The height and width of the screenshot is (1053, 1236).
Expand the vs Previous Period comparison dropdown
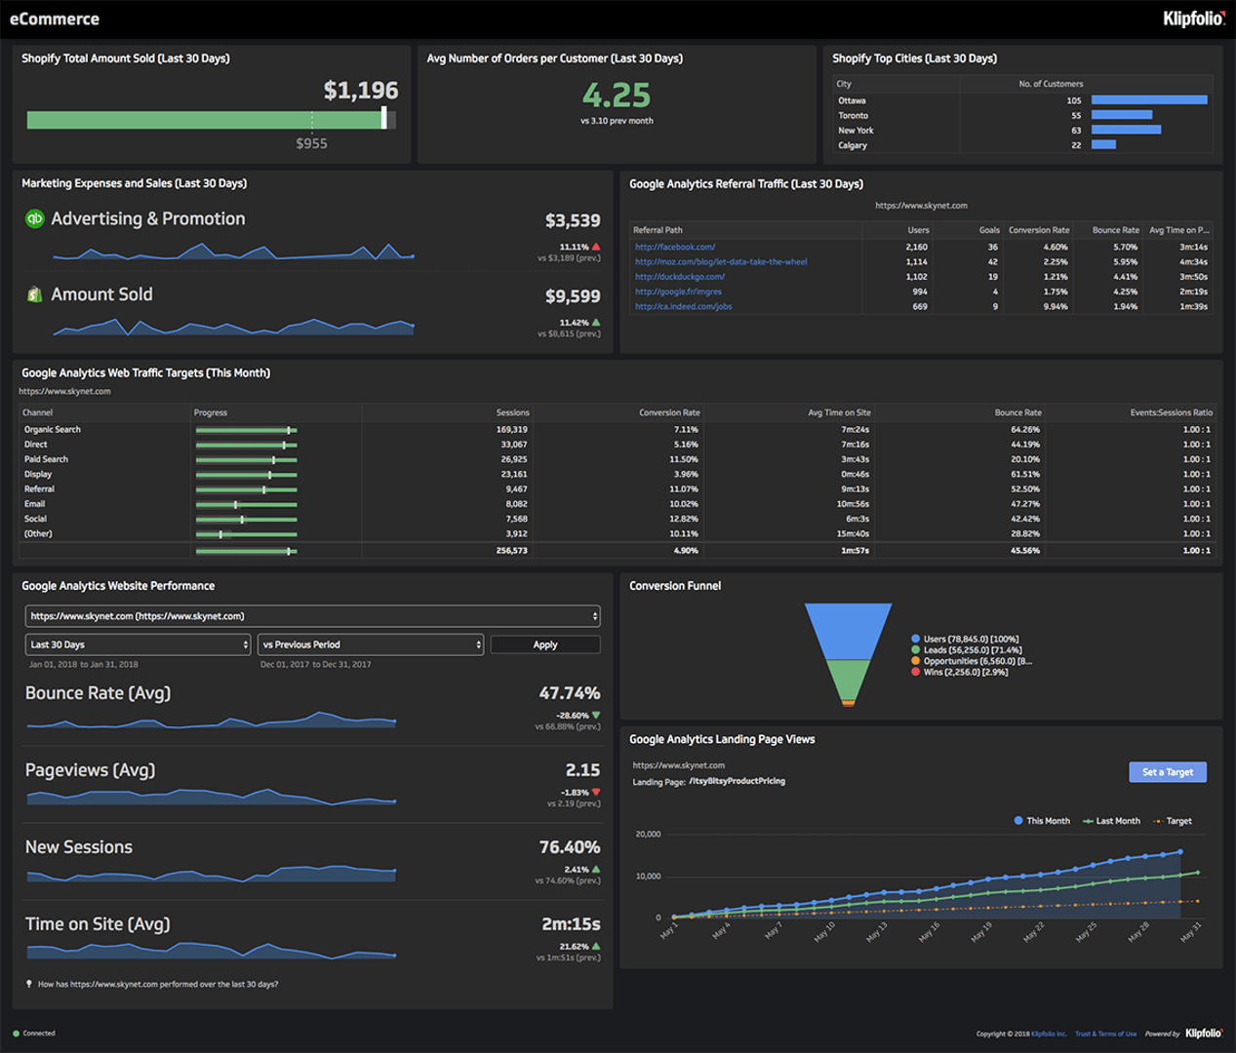point(371,644)
